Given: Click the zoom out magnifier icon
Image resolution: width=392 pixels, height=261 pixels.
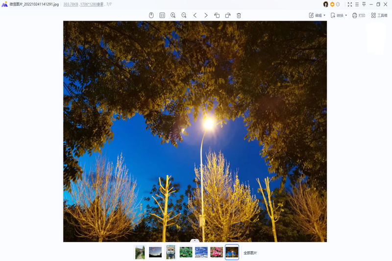Looking at the screenshot, I should click(x=184, y=15).
